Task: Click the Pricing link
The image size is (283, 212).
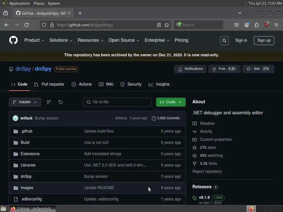Action: pyautogui.click(x=181, y=40)
